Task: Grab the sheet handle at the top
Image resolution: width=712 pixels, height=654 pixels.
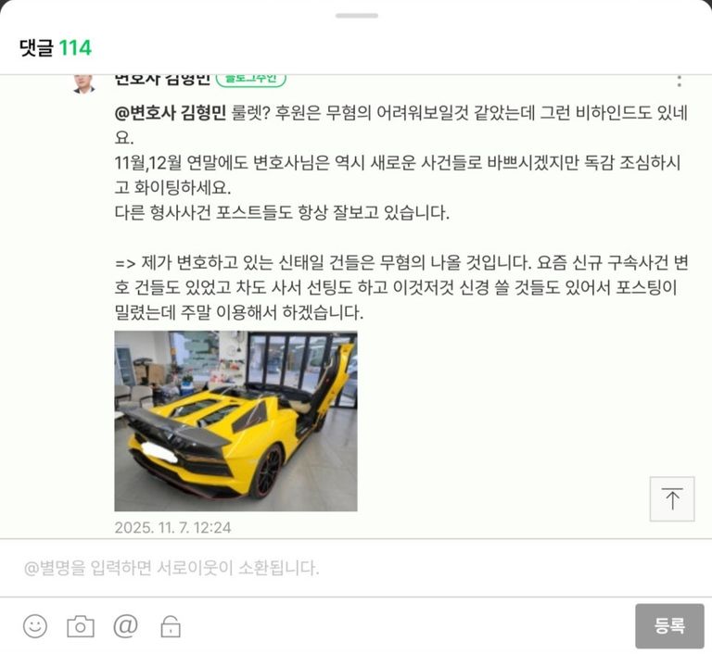Action: 357,16
